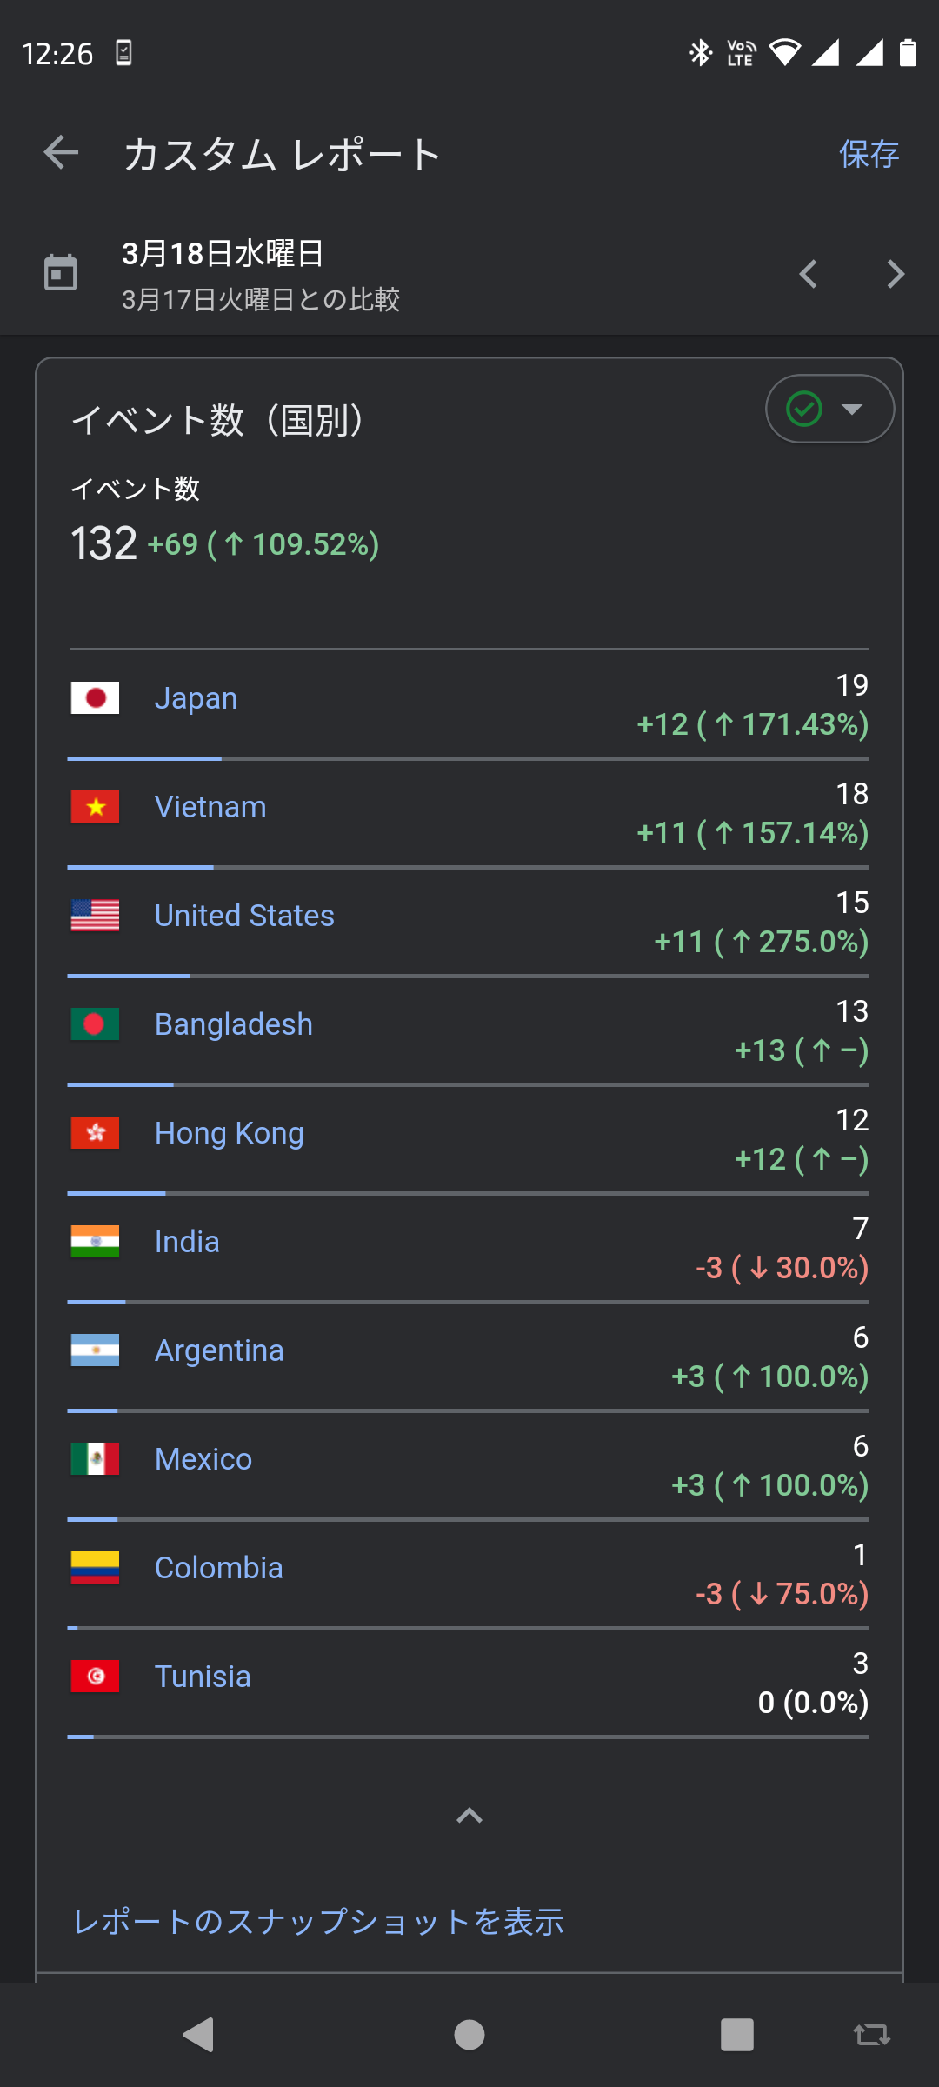Go to previous day with left chevron

[x=809, y=275]
